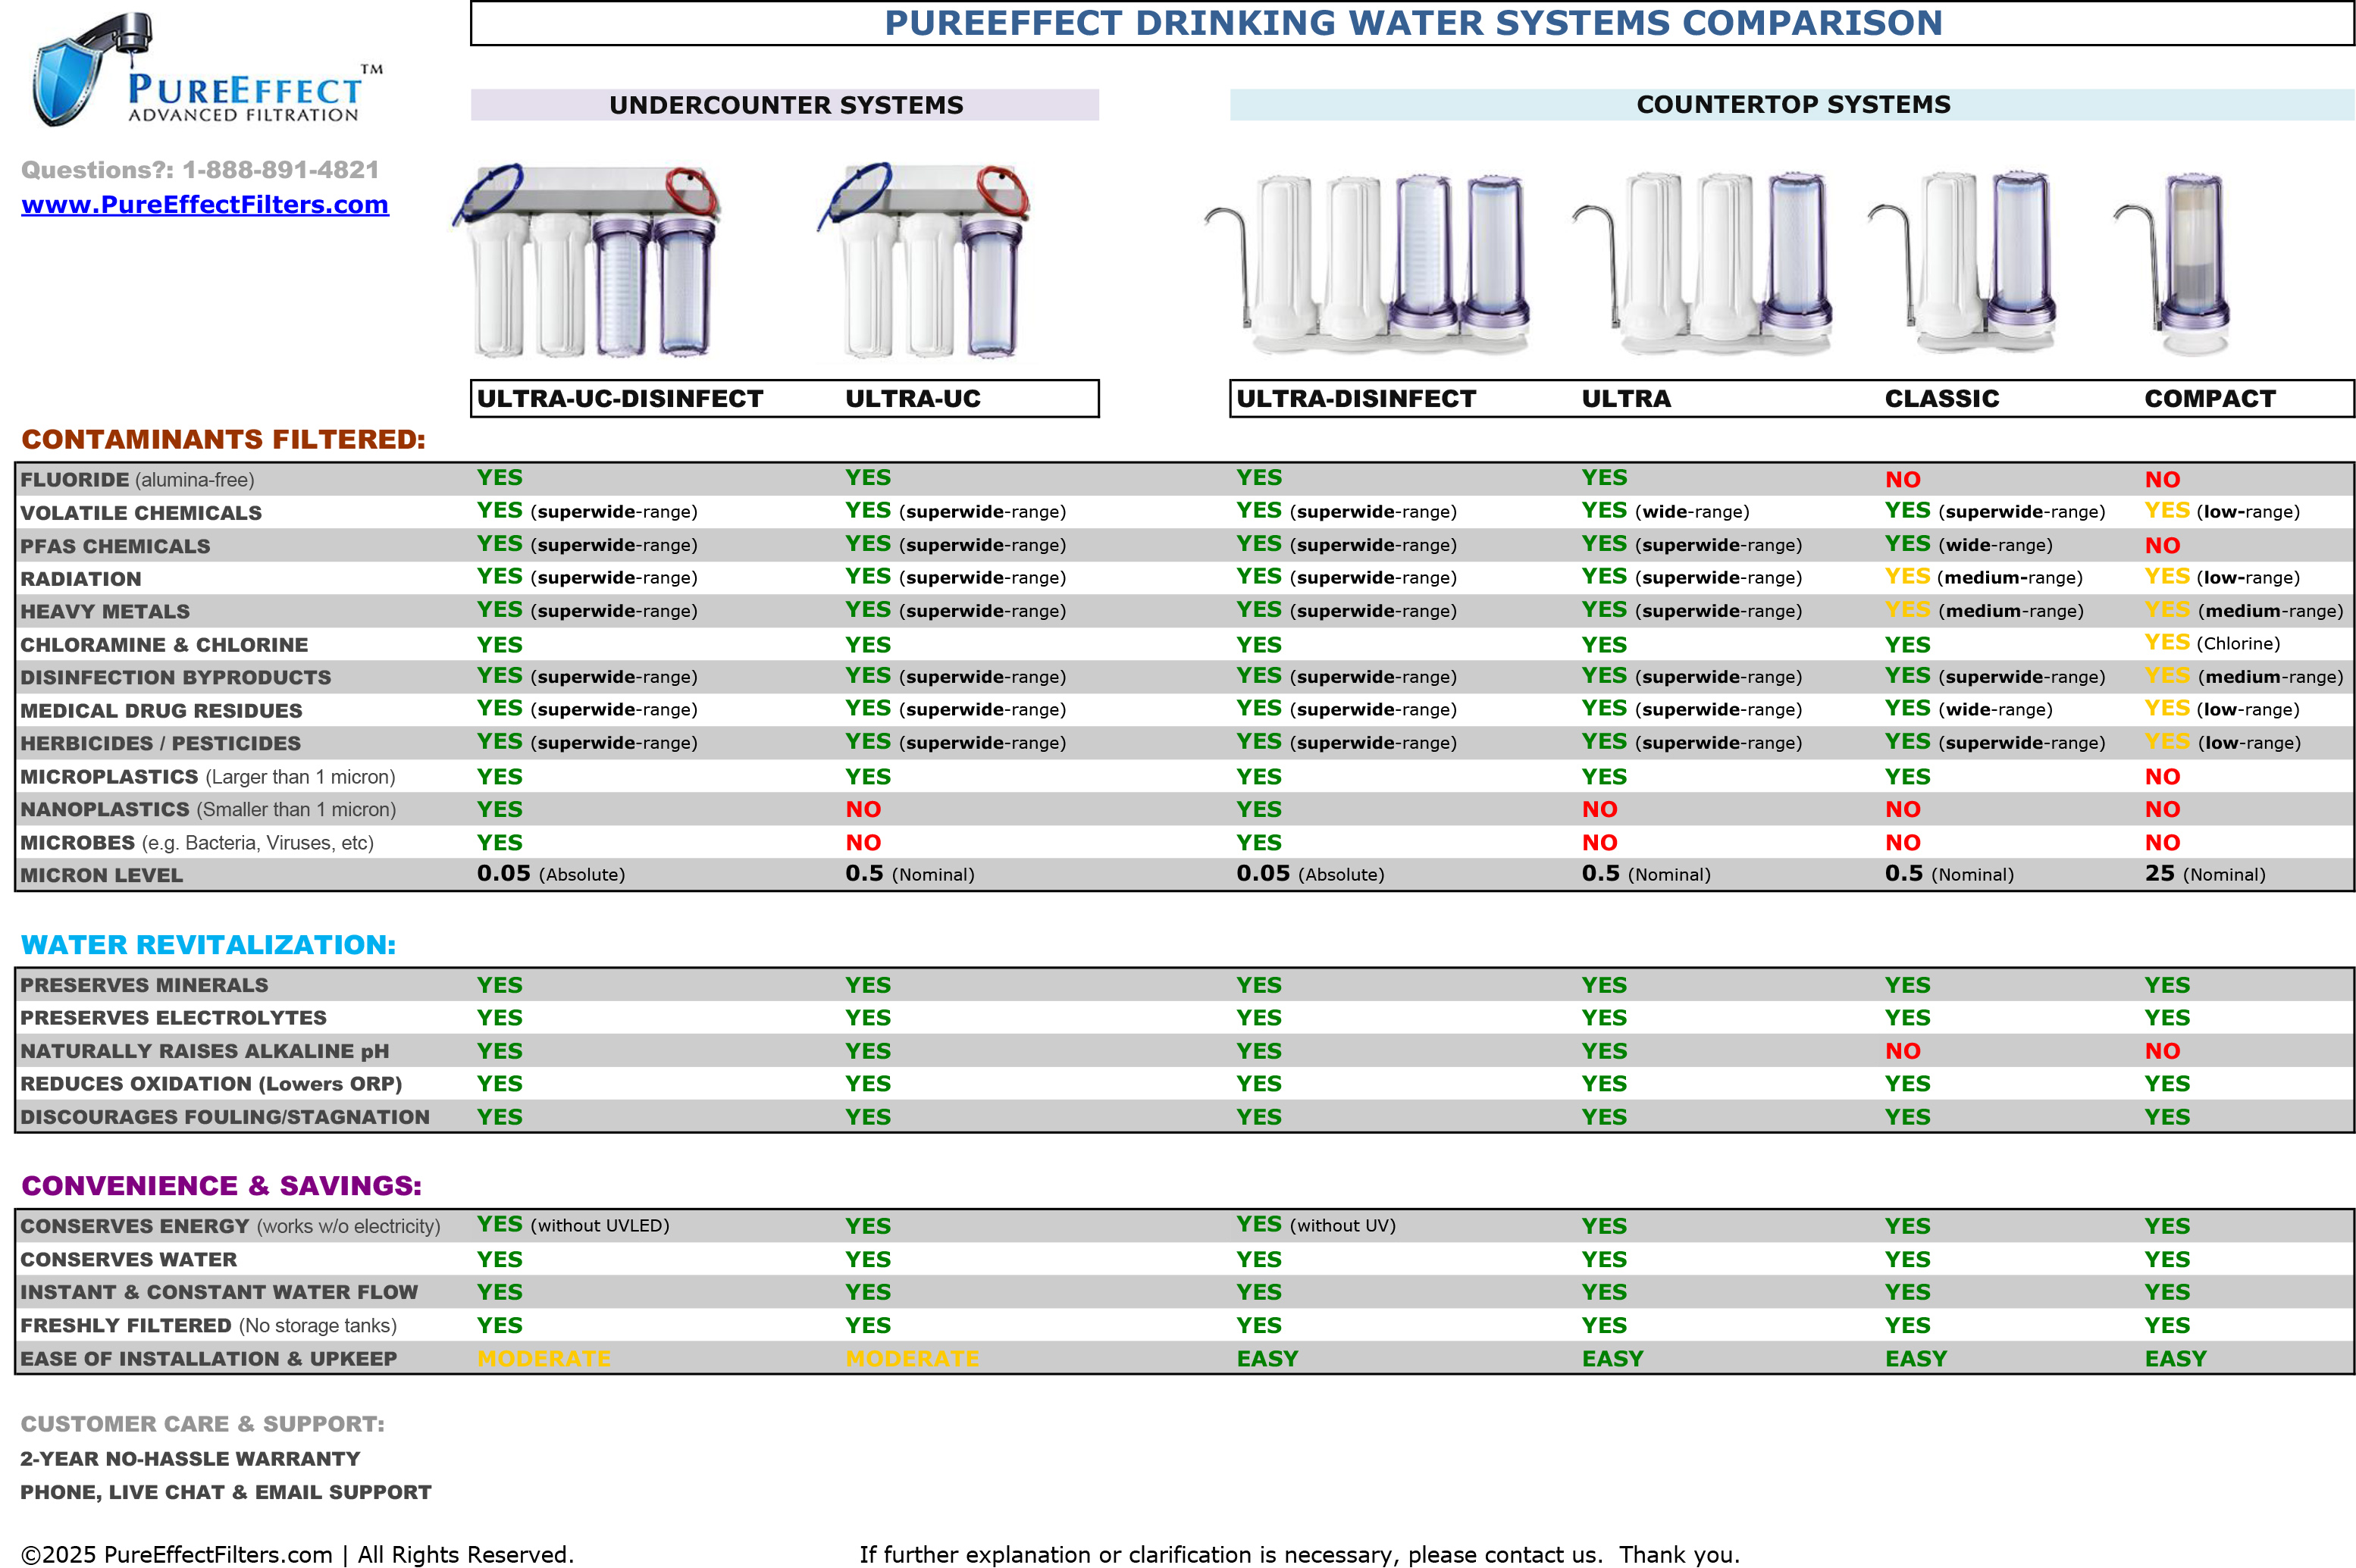
Task: Click the Microbes NO value under Ultra
Action: tap(1599, 843)
